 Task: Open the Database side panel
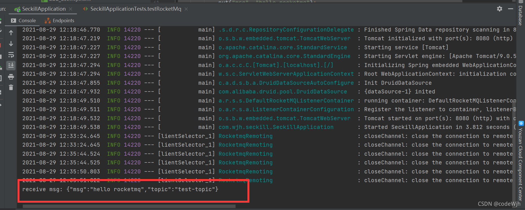point(520,13)
